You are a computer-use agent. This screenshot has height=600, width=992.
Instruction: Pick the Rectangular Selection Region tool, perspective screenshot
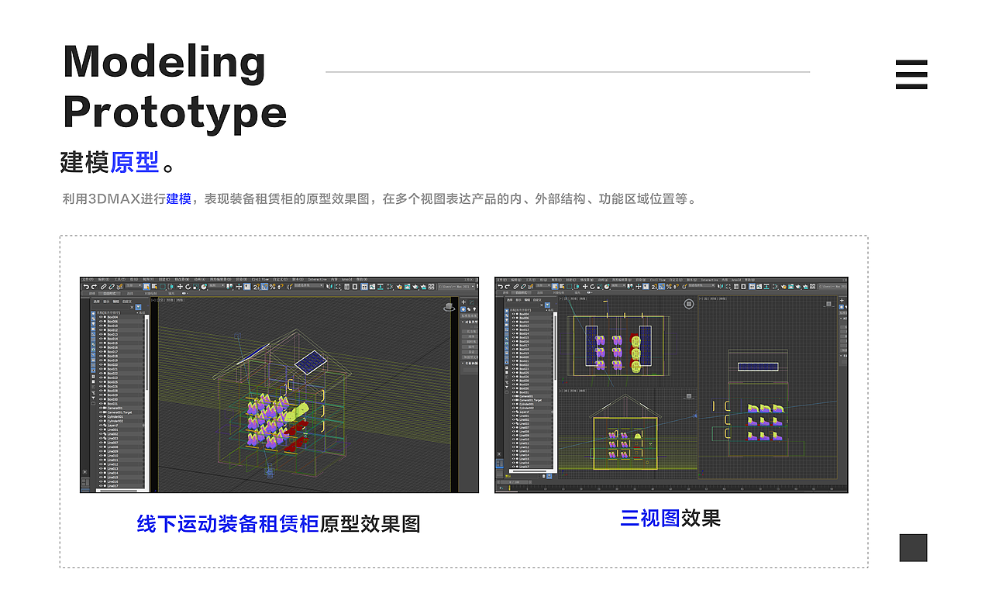point(163,287)
